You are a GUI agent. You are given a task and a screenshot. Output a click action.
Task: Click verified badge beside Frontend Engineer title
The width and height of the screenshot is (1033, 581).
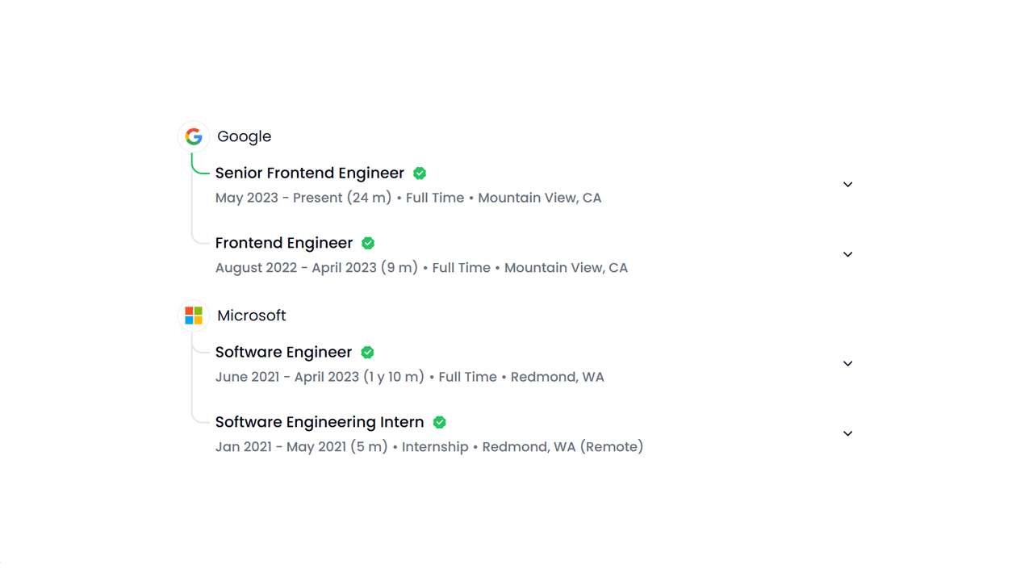click(368, 243)
